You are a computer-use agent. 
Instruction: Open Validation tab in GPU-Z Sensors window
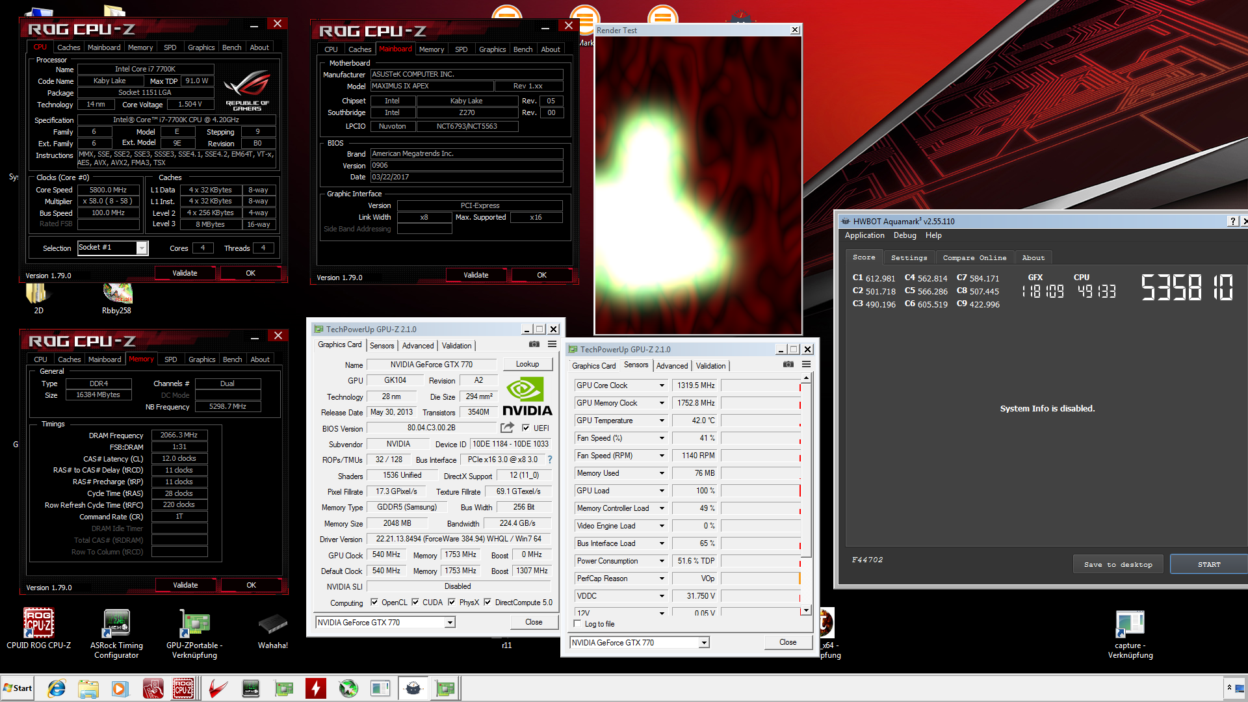[711, 366]
